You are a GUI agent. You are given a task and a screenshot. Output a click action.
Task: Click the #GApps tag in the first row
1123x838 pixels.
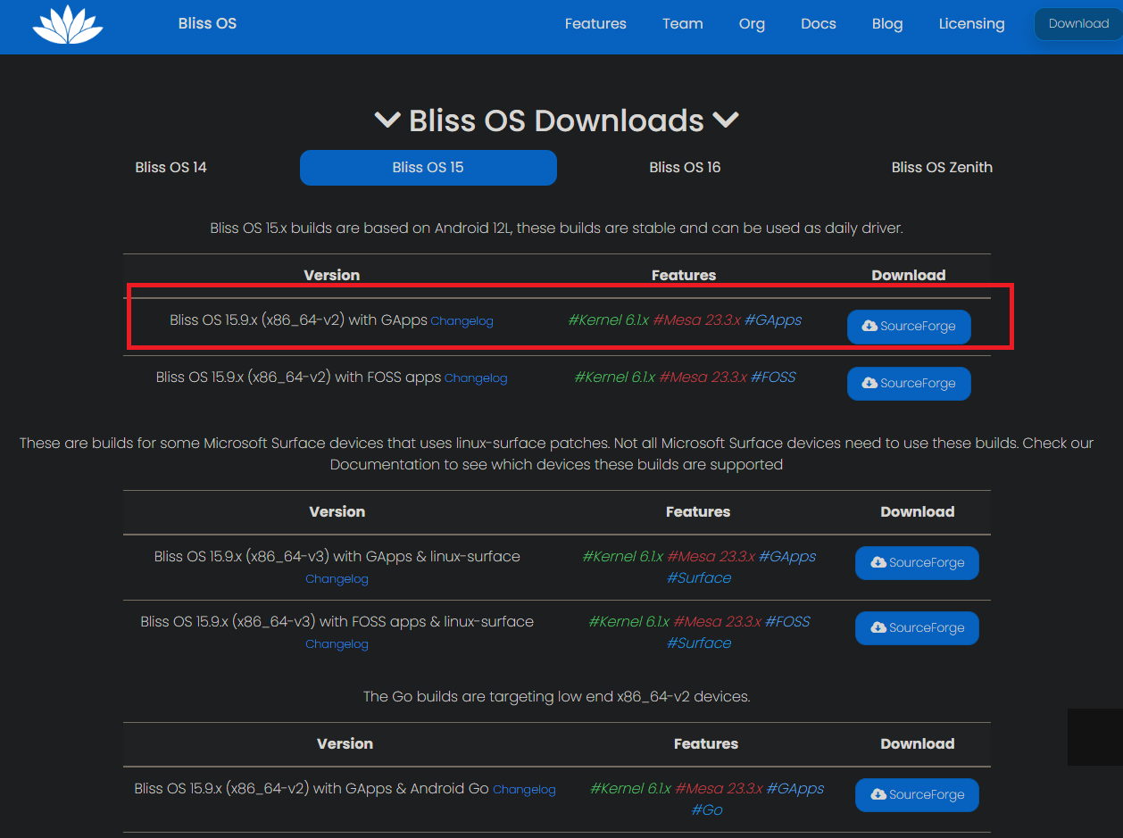[773, 319]
